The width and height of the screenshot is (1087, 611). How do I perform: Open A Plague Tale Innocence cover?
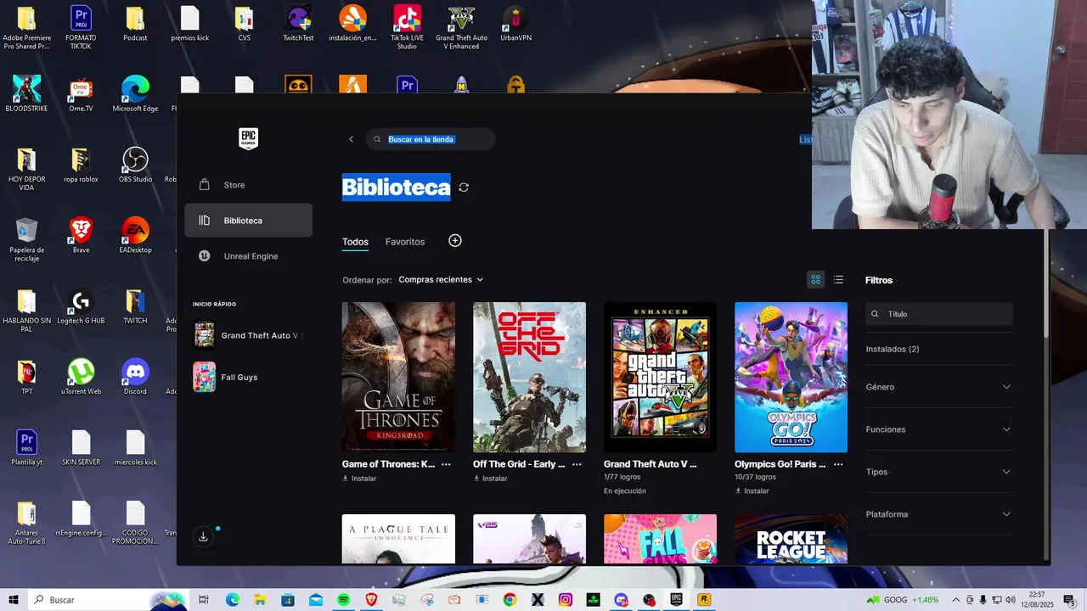[x=398, y=539]
